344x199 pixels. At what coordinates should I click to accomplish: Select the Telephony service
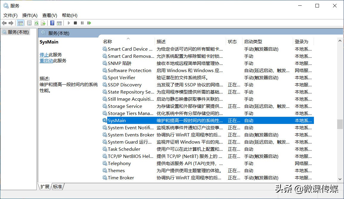click(x=119, y=163)
